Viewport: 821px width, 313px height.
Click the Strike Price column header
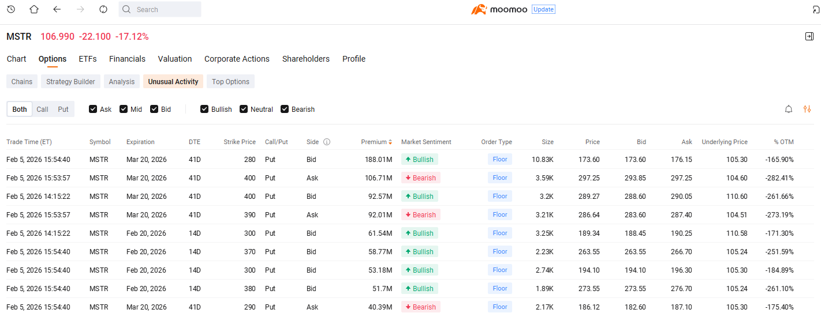click(x=240, y=142)
